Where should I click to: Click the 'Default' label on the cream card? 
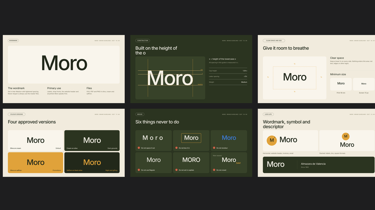(58, 148)
